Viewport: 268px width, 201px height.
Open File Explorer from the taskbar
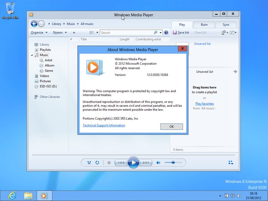pos(28,196)
